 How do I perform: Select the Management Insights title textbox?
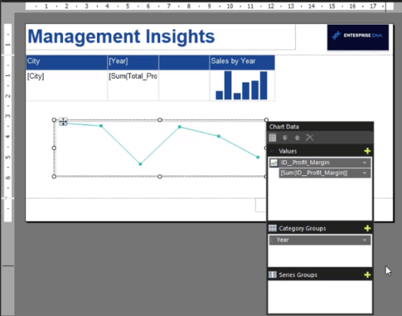pyautogui.click(x=161, y=37)
